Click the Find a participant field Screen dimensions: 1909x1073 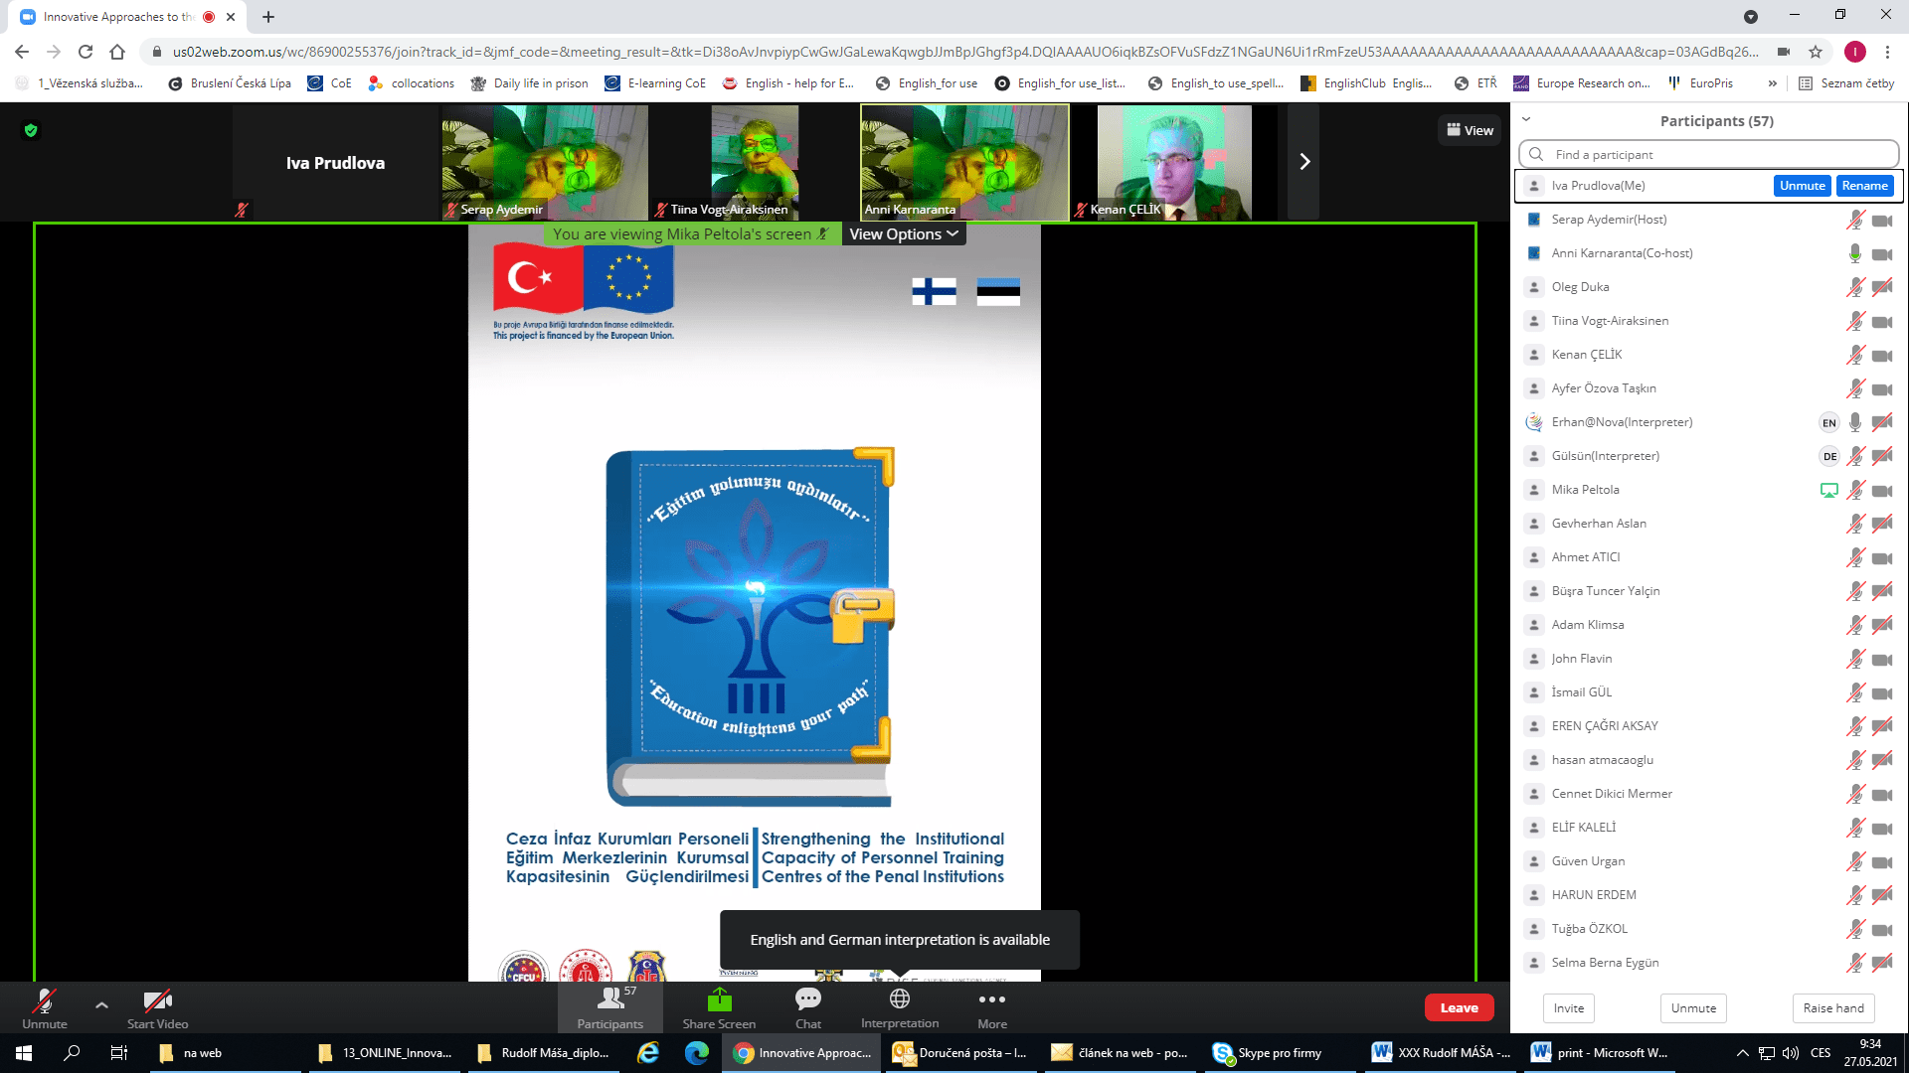1710,154
